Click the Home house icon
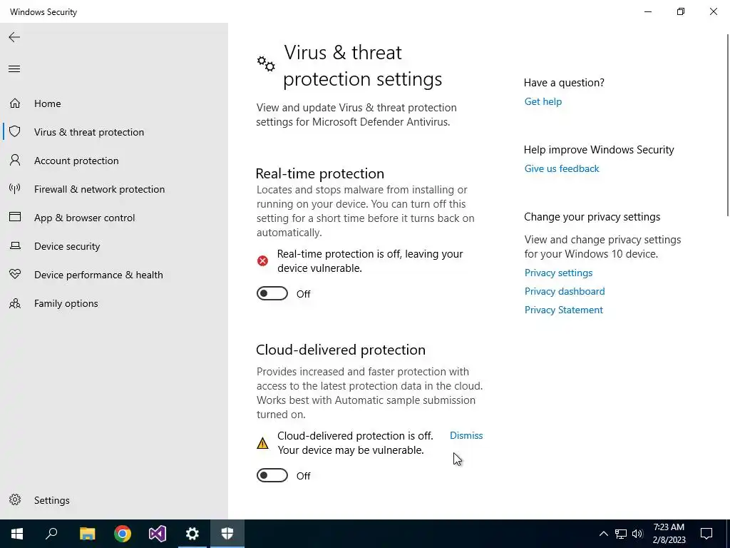 point(15,103)
